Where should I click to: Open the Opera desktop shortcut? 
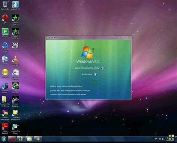(5, 19)
